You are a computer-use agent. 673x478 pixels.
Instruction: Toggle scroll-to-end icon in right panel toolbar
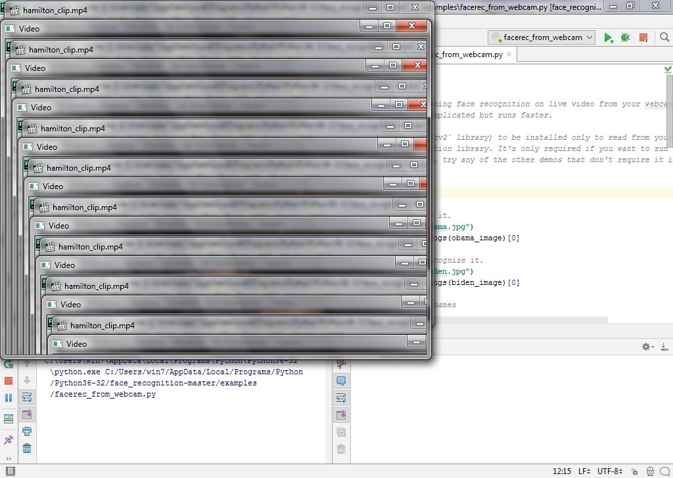point(341,414)
